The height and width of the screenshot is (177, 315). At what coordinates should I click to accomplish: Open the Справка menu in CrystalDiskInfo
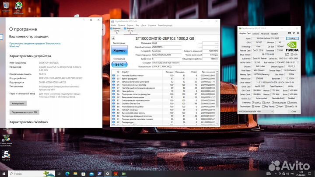click(x=152, y=25)
